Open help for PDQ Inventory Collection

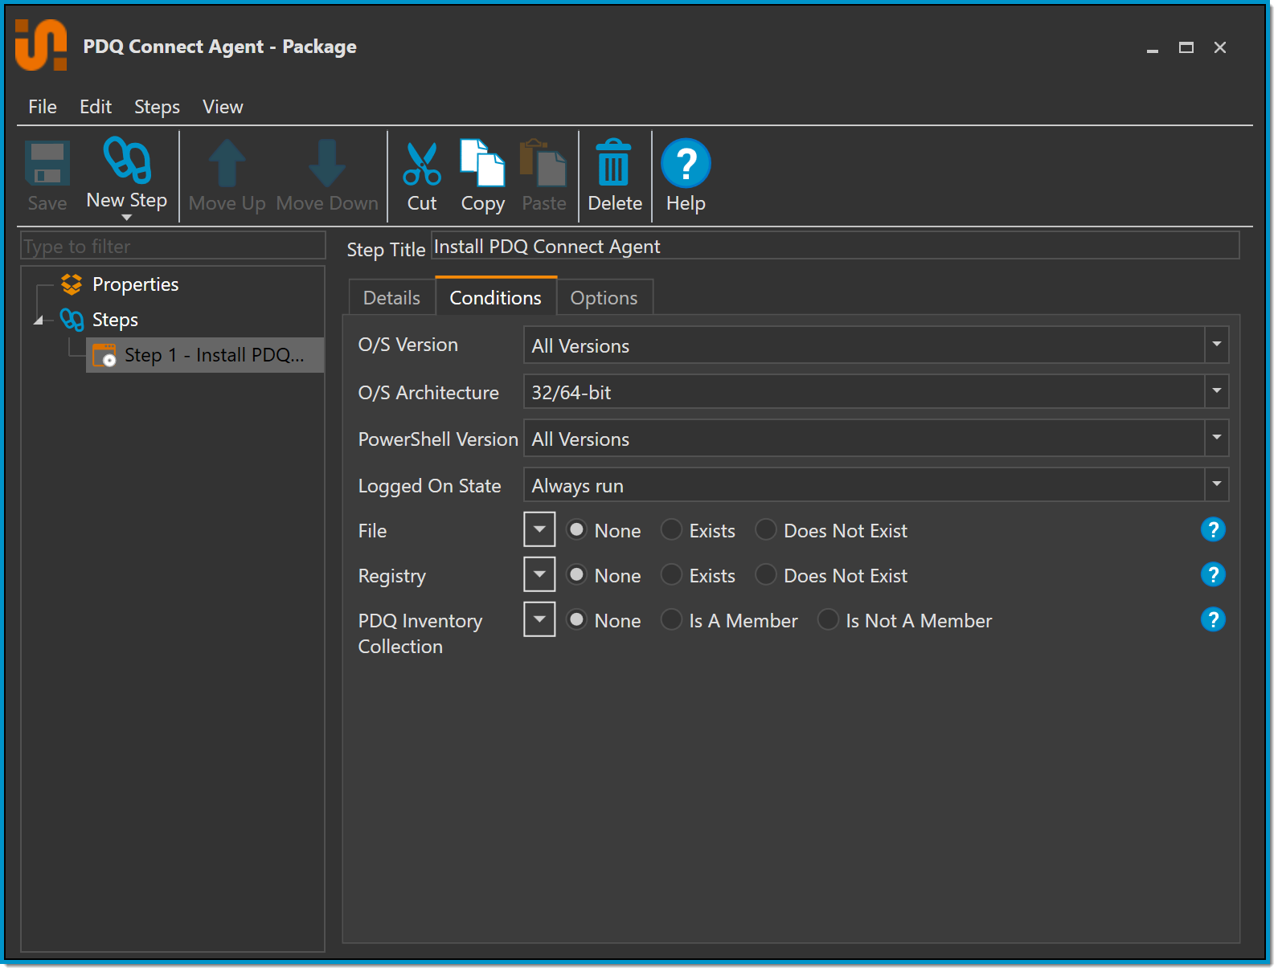(x=1213, y=620)
